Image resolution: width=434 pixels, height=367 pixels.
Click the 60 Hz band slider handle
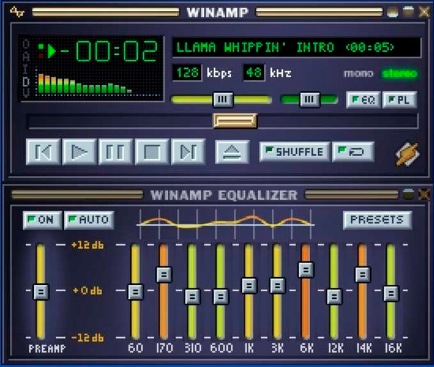[135, 292]
